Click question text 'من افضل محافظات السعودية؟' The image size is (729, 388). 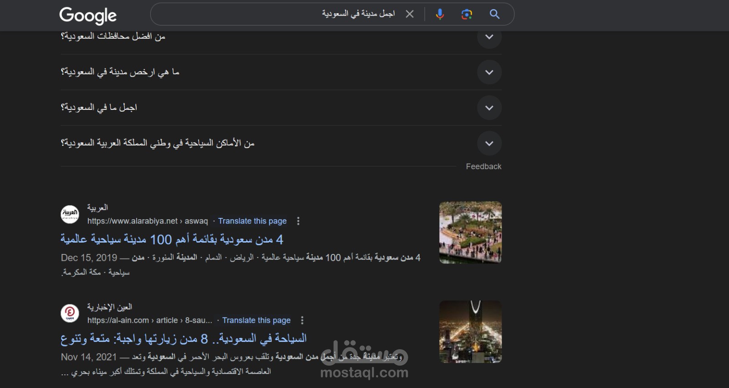click(113, 36)
